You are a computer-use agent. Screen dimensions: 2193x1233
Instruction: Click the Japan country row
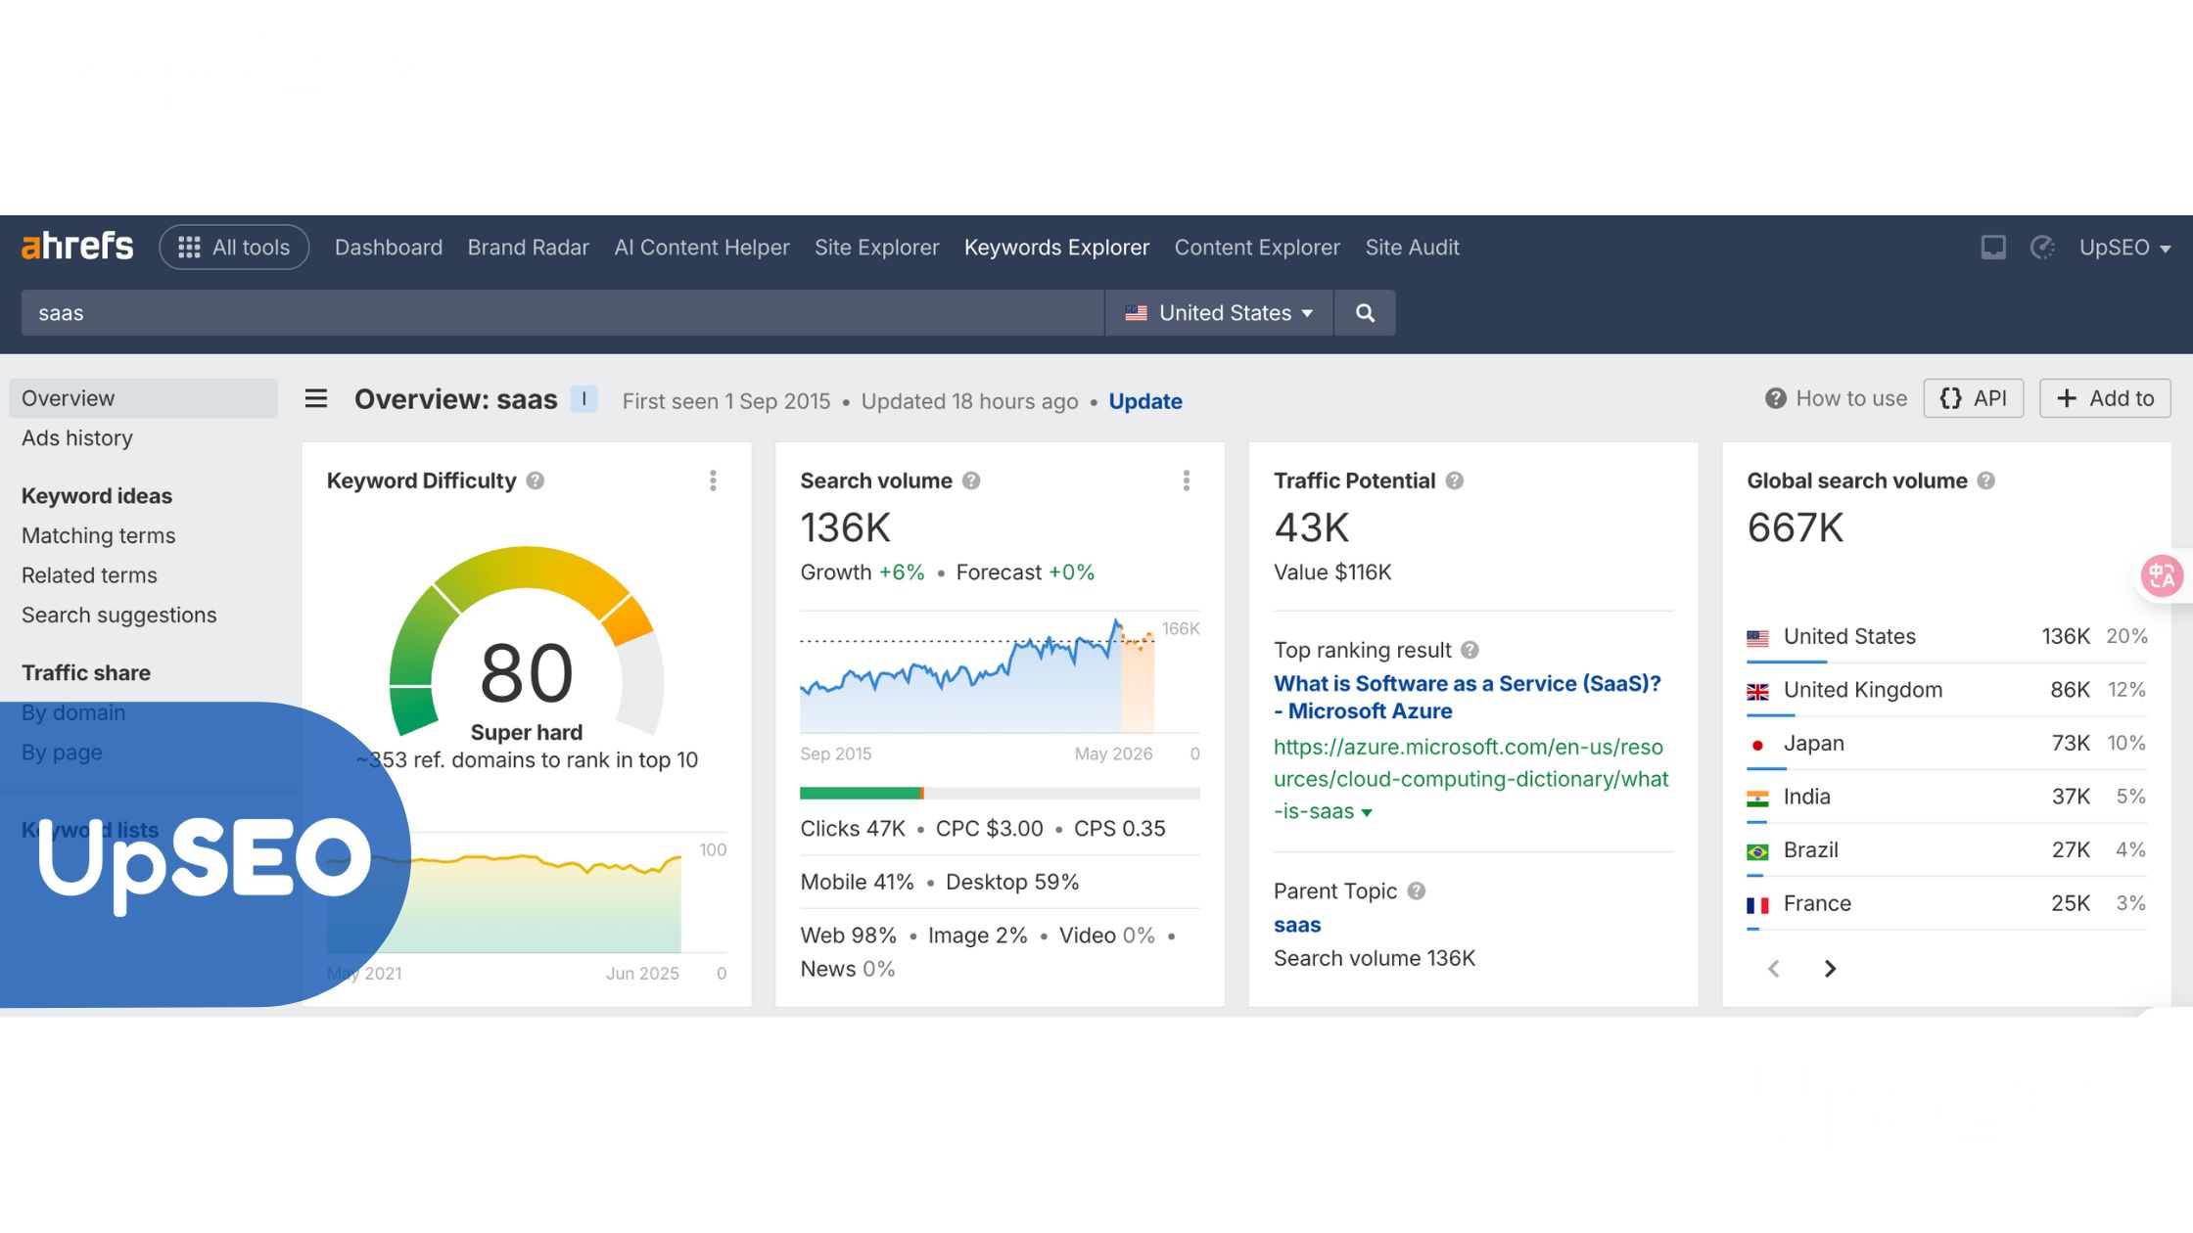[x=1946, y=744]
